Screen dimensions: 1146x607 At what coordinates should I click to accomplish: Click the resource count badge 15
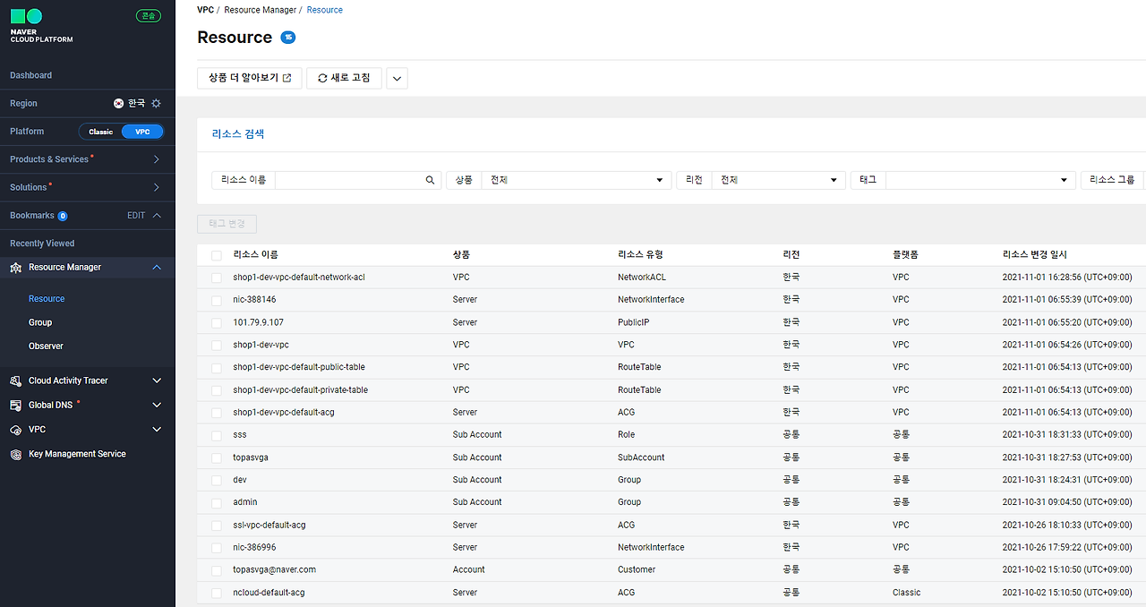click(x=287, y=37)
